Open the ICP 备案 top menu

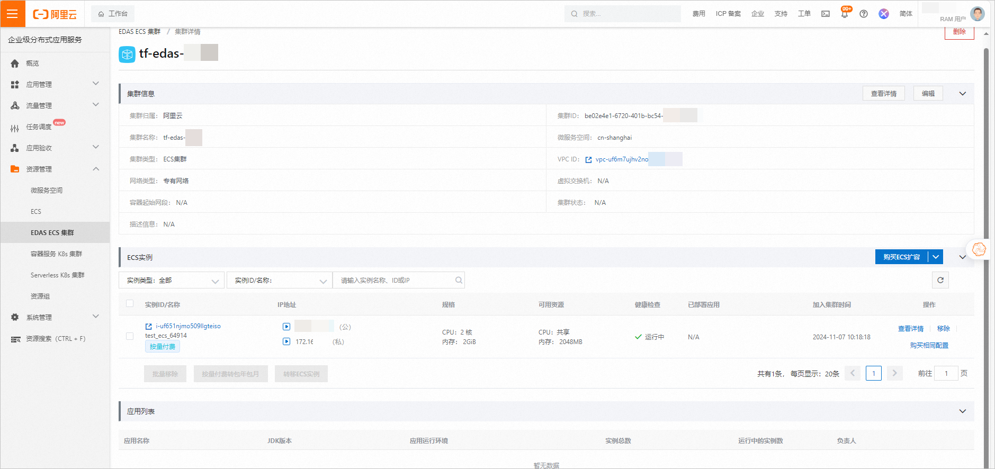click(728, 14)
